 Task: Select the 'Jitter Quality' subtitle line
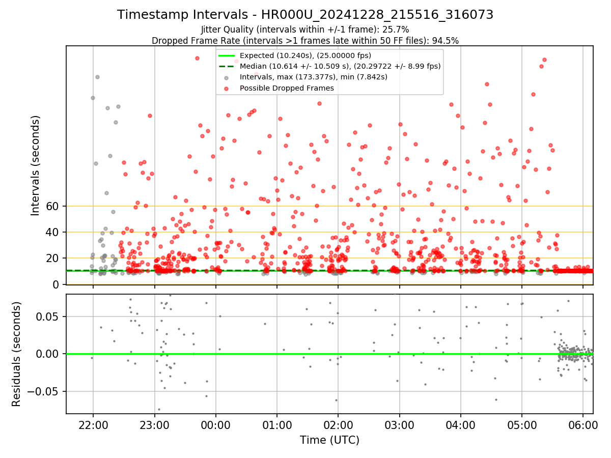305,30
